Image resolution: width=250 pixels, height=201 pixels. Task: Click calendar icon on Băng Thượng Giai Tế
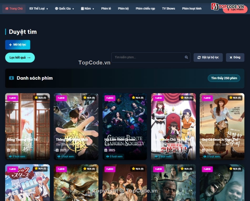tap(8, 150)
